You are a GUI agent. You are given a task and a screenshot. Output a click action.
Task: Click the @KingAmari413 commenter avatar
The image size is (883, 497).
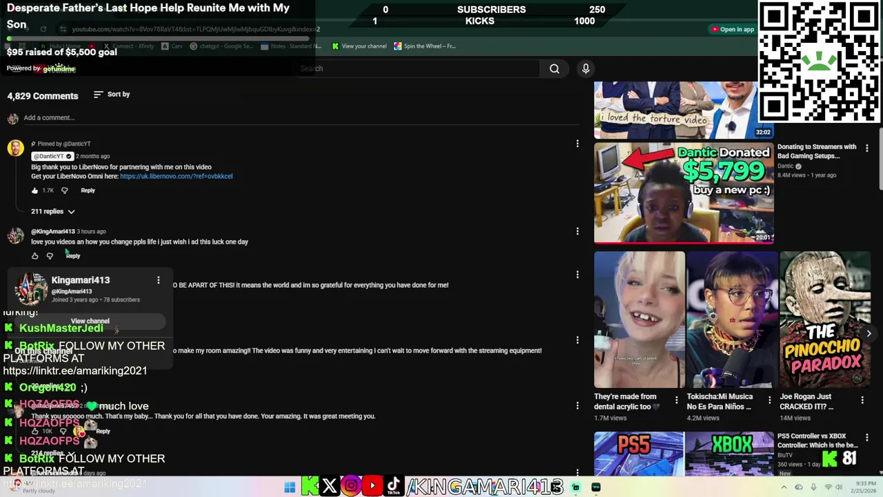15,235
